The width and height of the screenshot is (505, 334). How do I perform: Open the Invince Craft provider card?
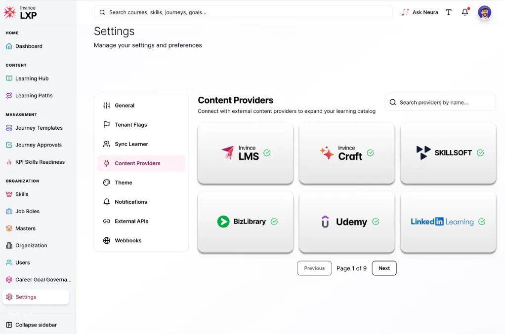point(346,153)
